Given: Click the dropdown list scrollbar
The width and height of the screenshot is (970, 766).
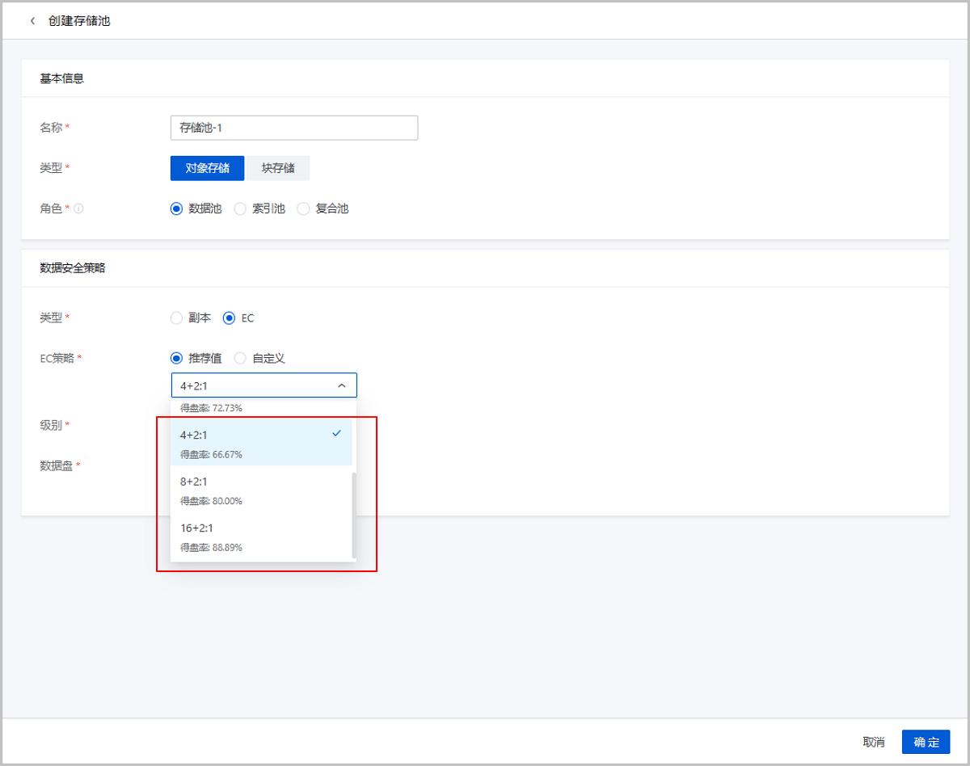Looking at the screenshot, I should 354,516.
